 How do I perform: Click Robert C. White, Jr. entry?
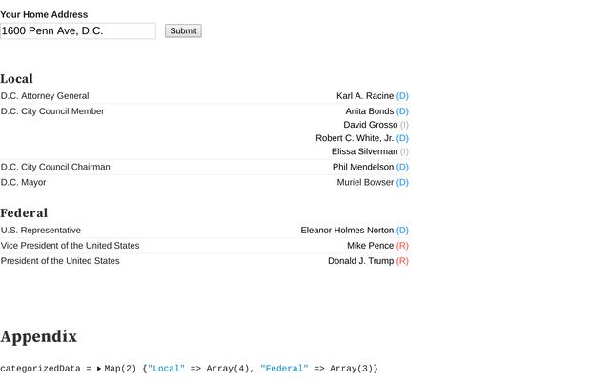pyautogui.click(x=355, y=138)
